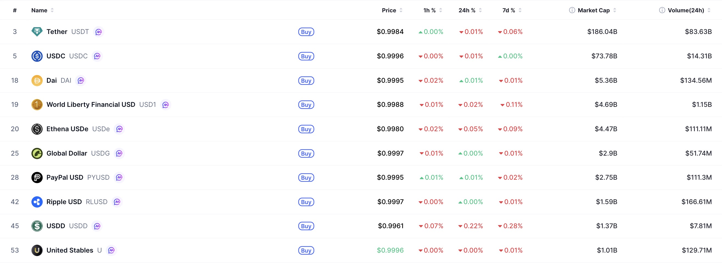The height and width of the screenshot is (263, 722).
Task: Click the Buy button for USDD
Action: point(306,226)
